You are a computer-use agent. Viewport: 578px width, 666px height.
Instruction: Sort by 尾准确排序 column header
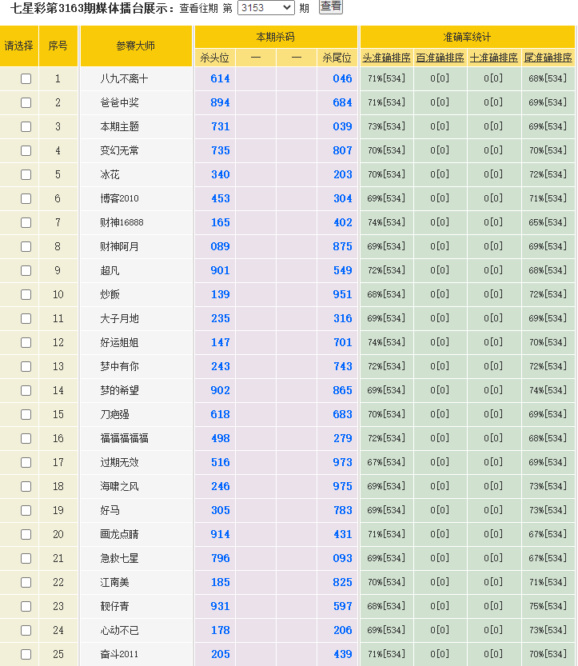548,58
